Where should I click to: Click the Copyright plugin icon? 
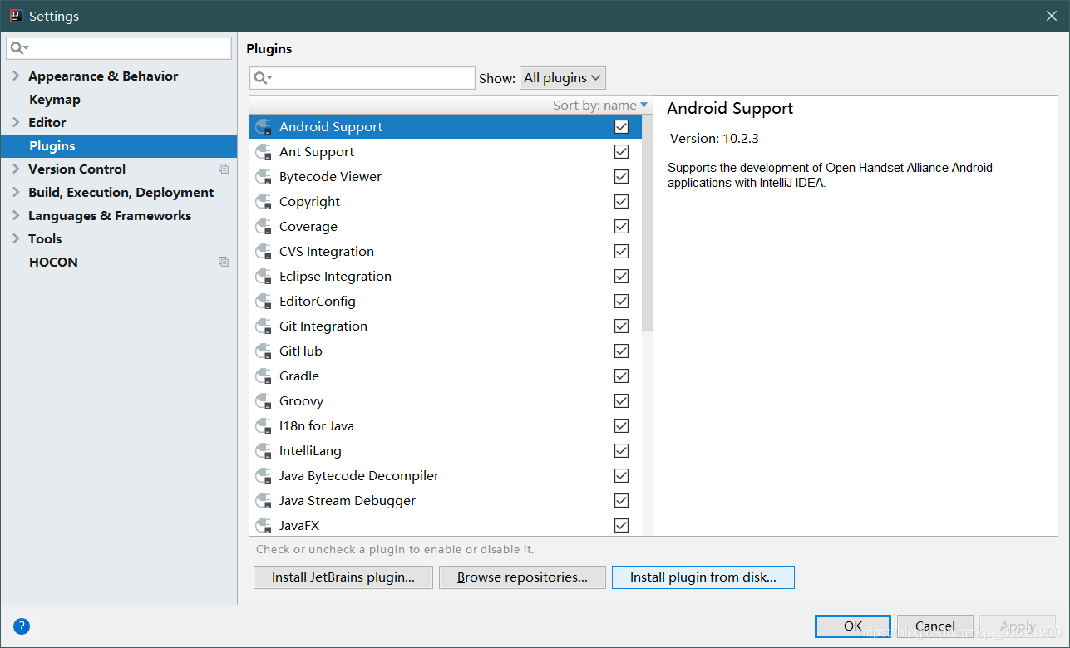pyautogui.click(x=264, y=202)
